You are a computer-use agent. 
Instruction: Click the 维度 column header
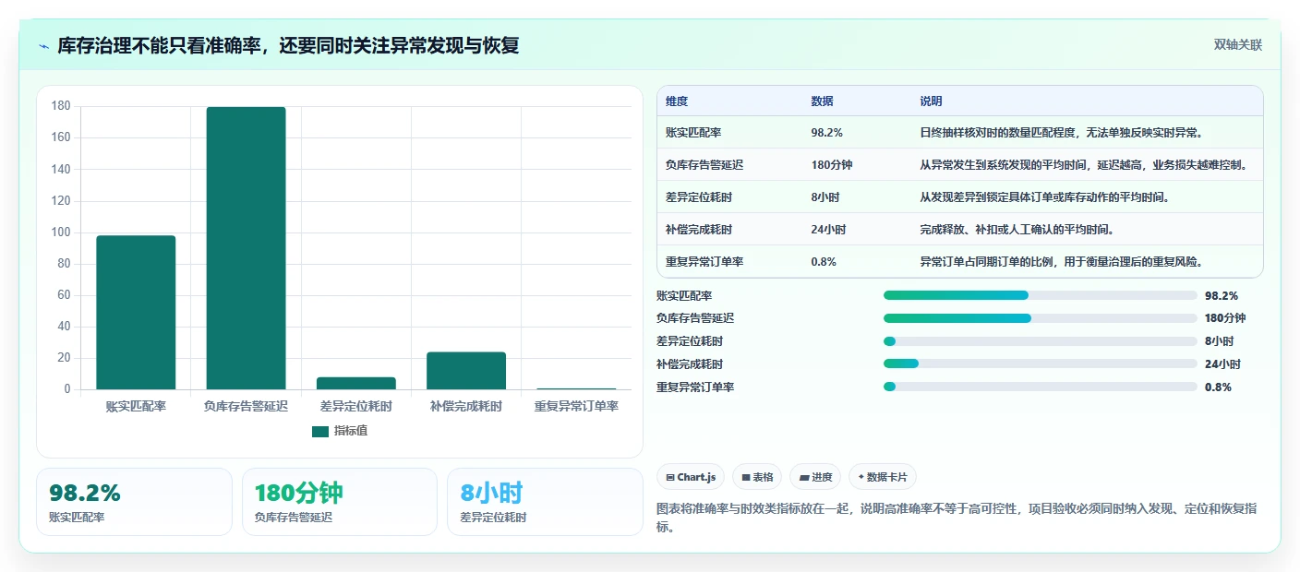pyautogui.click(x=677, y=101)
